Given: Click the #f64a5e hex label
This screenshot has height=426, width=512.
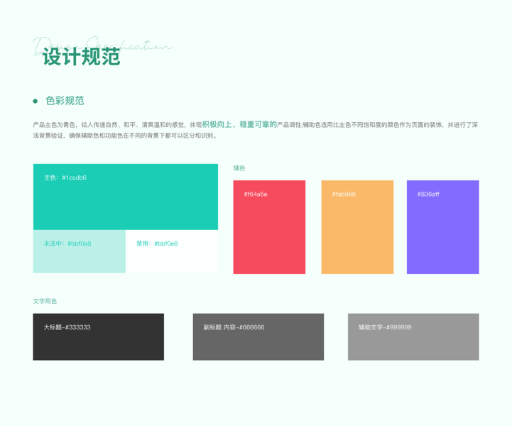Looking at the screenshot, I should pyautogui.click(x=256, y=195).
